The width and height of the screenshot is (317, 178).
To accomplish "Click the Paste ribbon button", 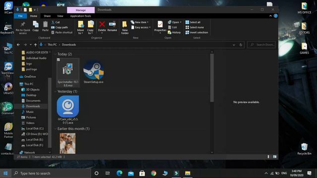I will tap(45, 26).
